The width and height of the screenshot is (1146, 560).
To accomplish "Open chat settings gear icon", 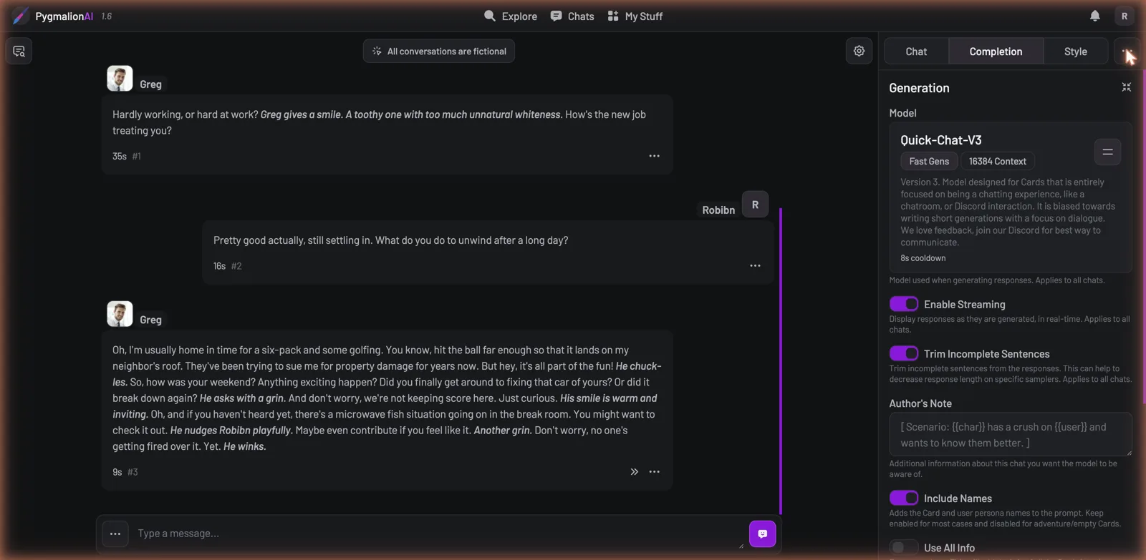I will click(859, 51).
